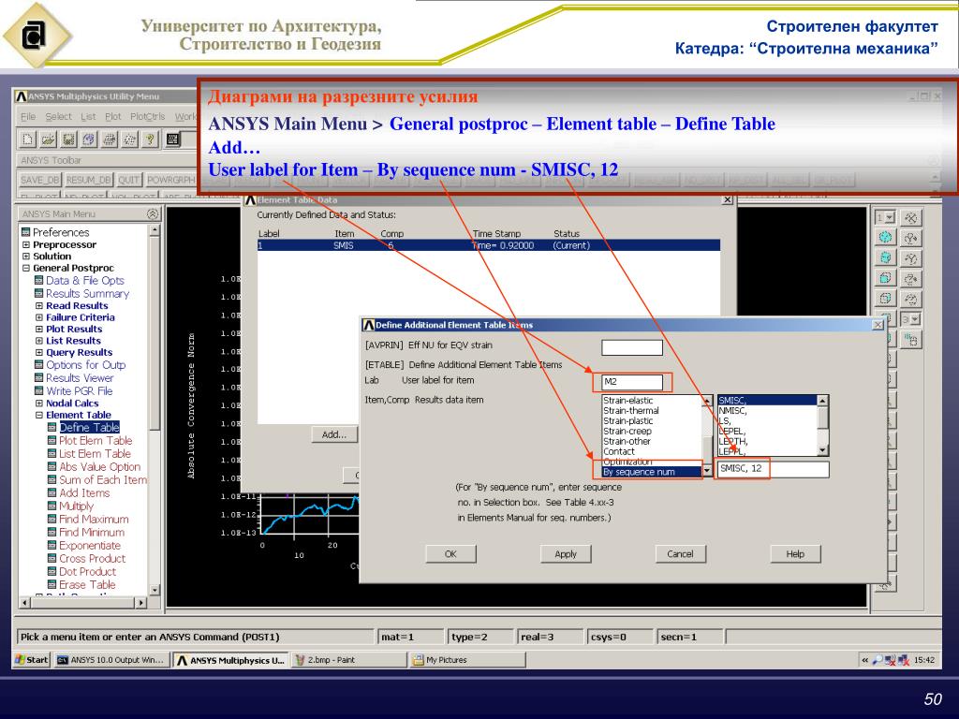Viewport: 959px width, 719px height.
Task: Collapse the Element Table node
Action: click(39, 415)
